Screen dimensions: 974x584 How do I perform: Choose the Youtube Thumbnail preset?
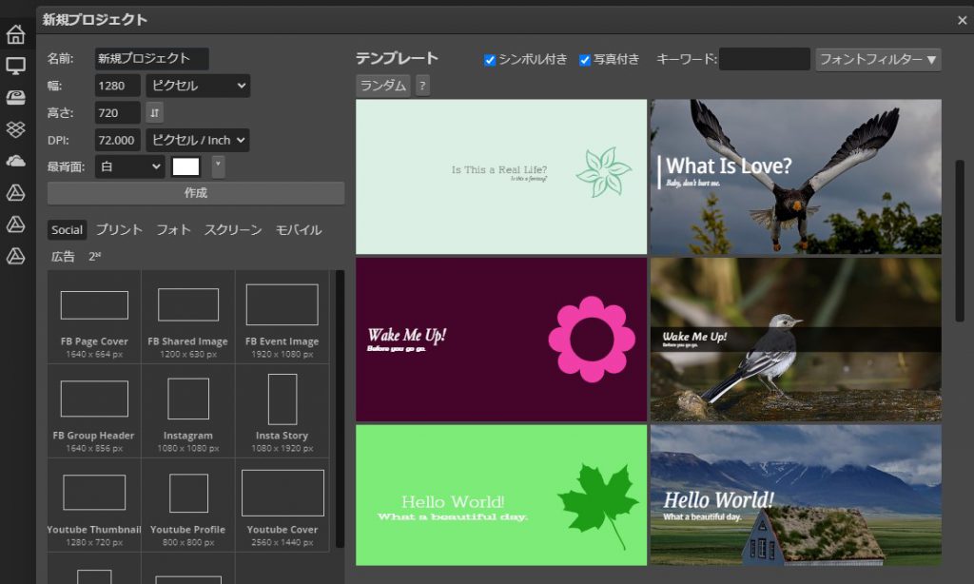pyautogui.click(x=94, y=493)
